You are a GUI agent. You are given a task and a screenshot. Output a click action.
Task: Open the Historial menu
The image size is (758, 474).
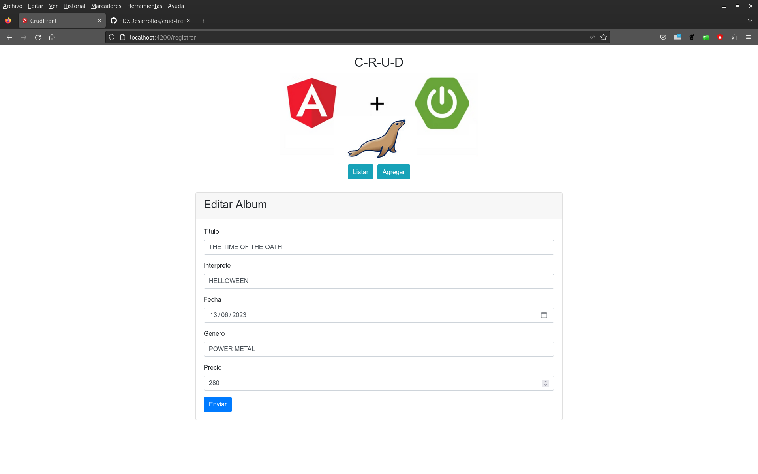click(x=74, y=6)
